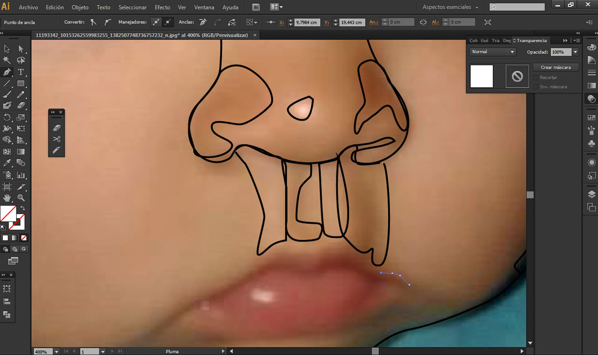Screen dimensions: 598x355
Task: Open the artboard number dropdown
Action: 103,352
